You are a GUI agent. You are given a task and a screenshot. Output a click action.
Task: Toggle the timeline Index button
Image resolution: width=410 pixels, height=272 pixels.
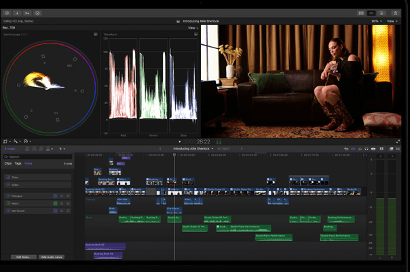(10, 149)
